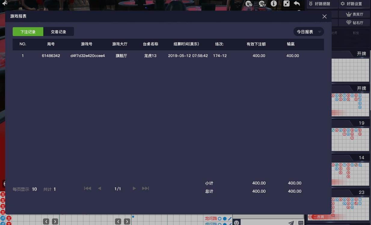Open the currency help icon with yen symbol

(249, 4)
